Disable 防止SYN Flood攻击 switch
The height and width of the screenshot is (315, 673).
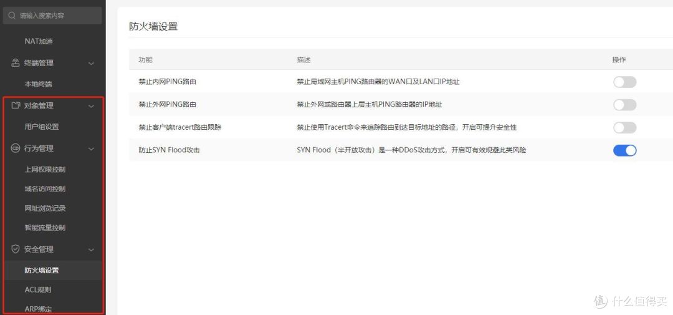click(x=624, y=150)
